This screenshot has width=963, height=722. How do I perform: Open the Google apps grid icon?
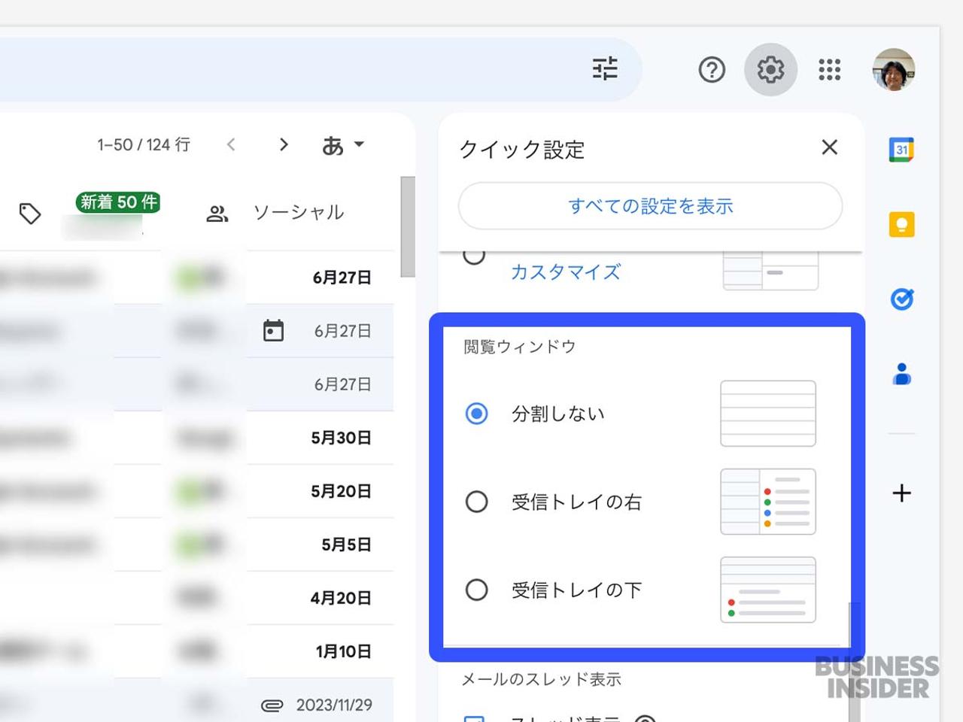[x=829, y=69]
